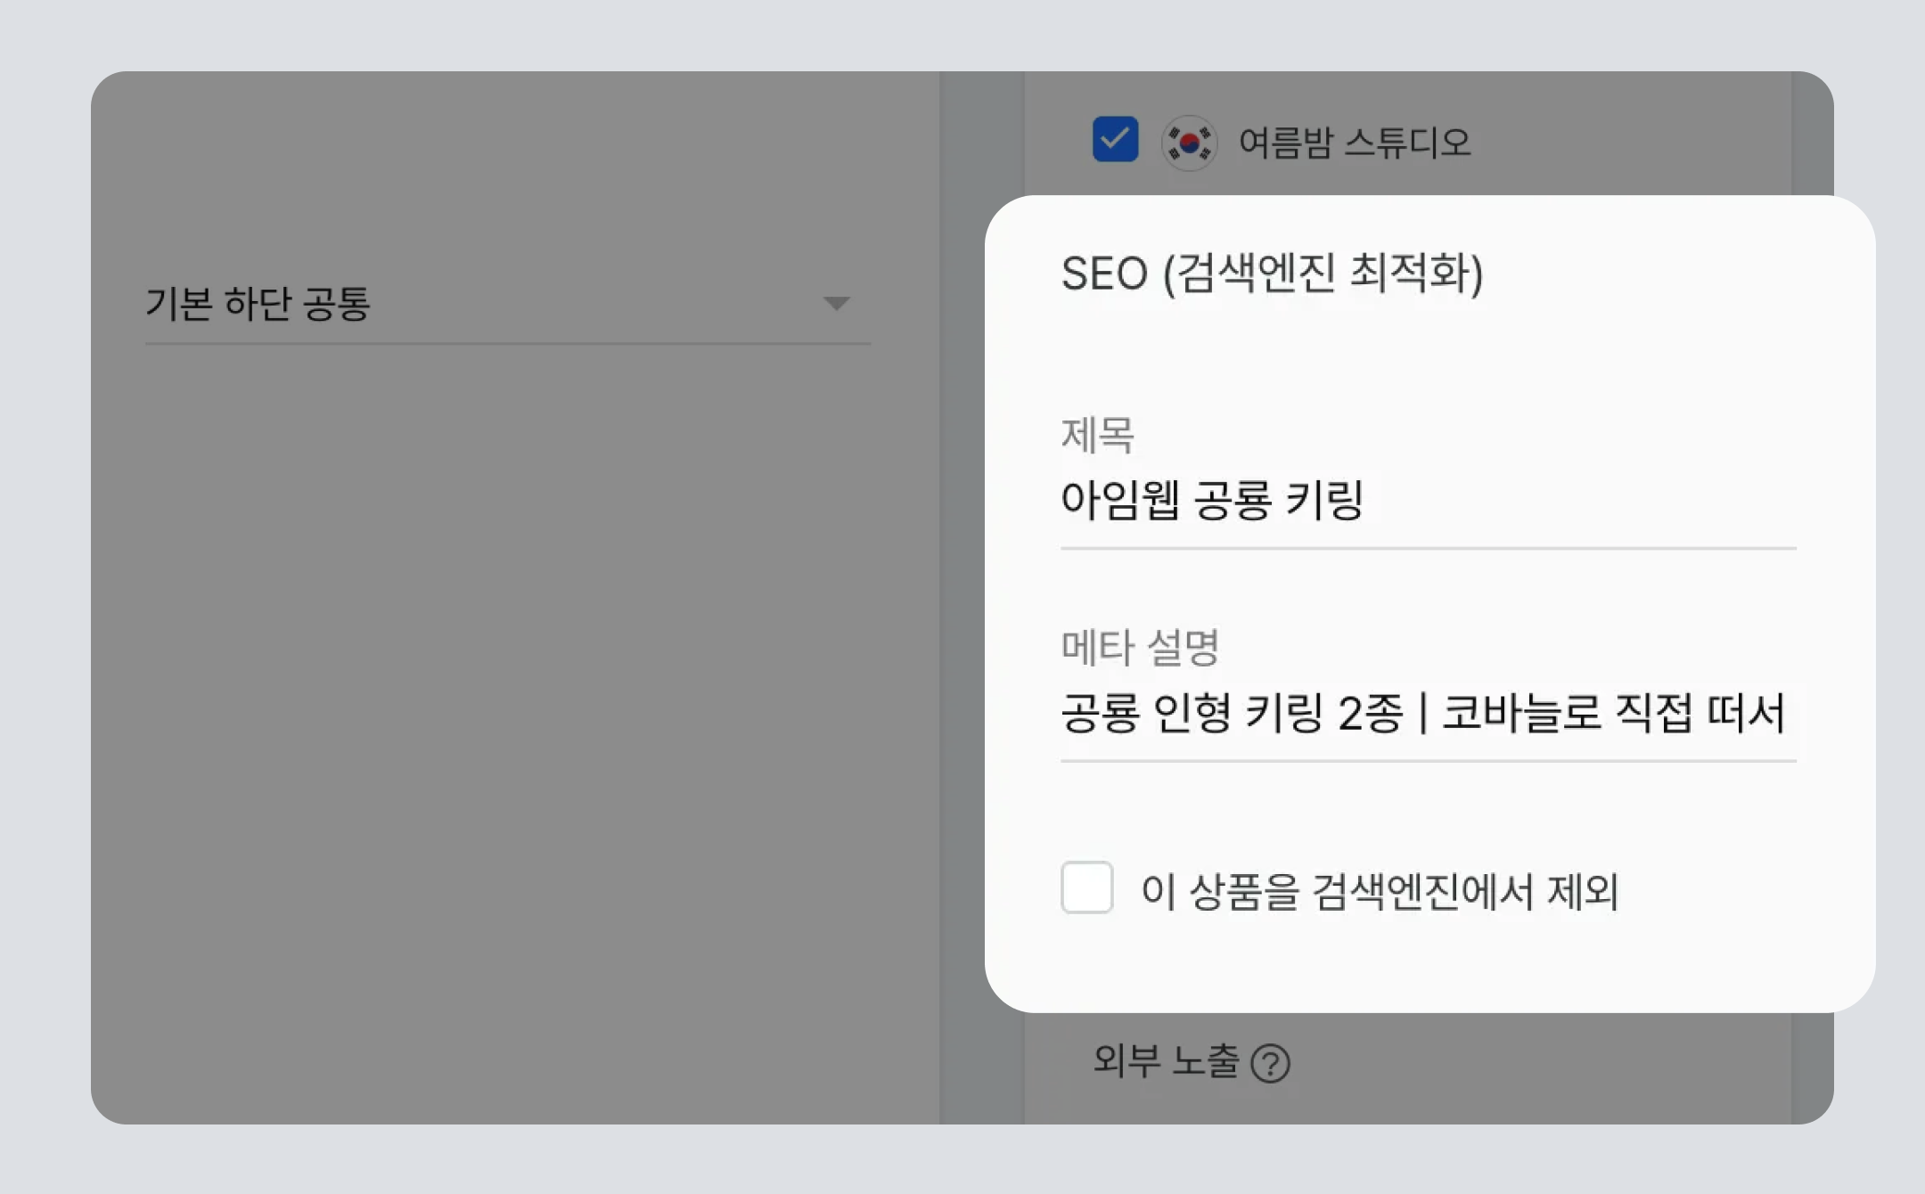Enable 이 상품을 검색엔진에서 제외 checkbox
The height and width of the screenshot is (1194, 1925).
1087,887
